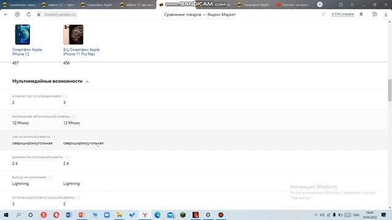Open Microsoft Word from the taskbar
This screenshot has height=220, width=392.
pos(69,215)
